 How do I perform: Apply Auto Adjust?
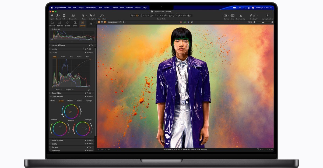tap(101, 15)
